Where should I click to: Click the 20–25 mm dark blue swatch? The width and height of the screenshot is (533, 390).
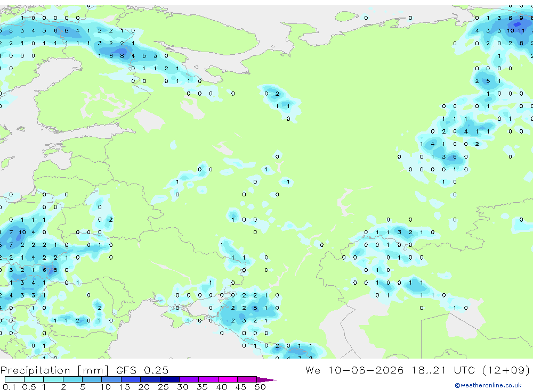tap(150, 379)
